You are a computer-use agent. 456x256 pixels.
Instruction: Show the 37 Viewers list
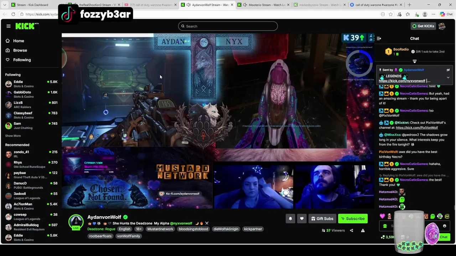point(333,230)
